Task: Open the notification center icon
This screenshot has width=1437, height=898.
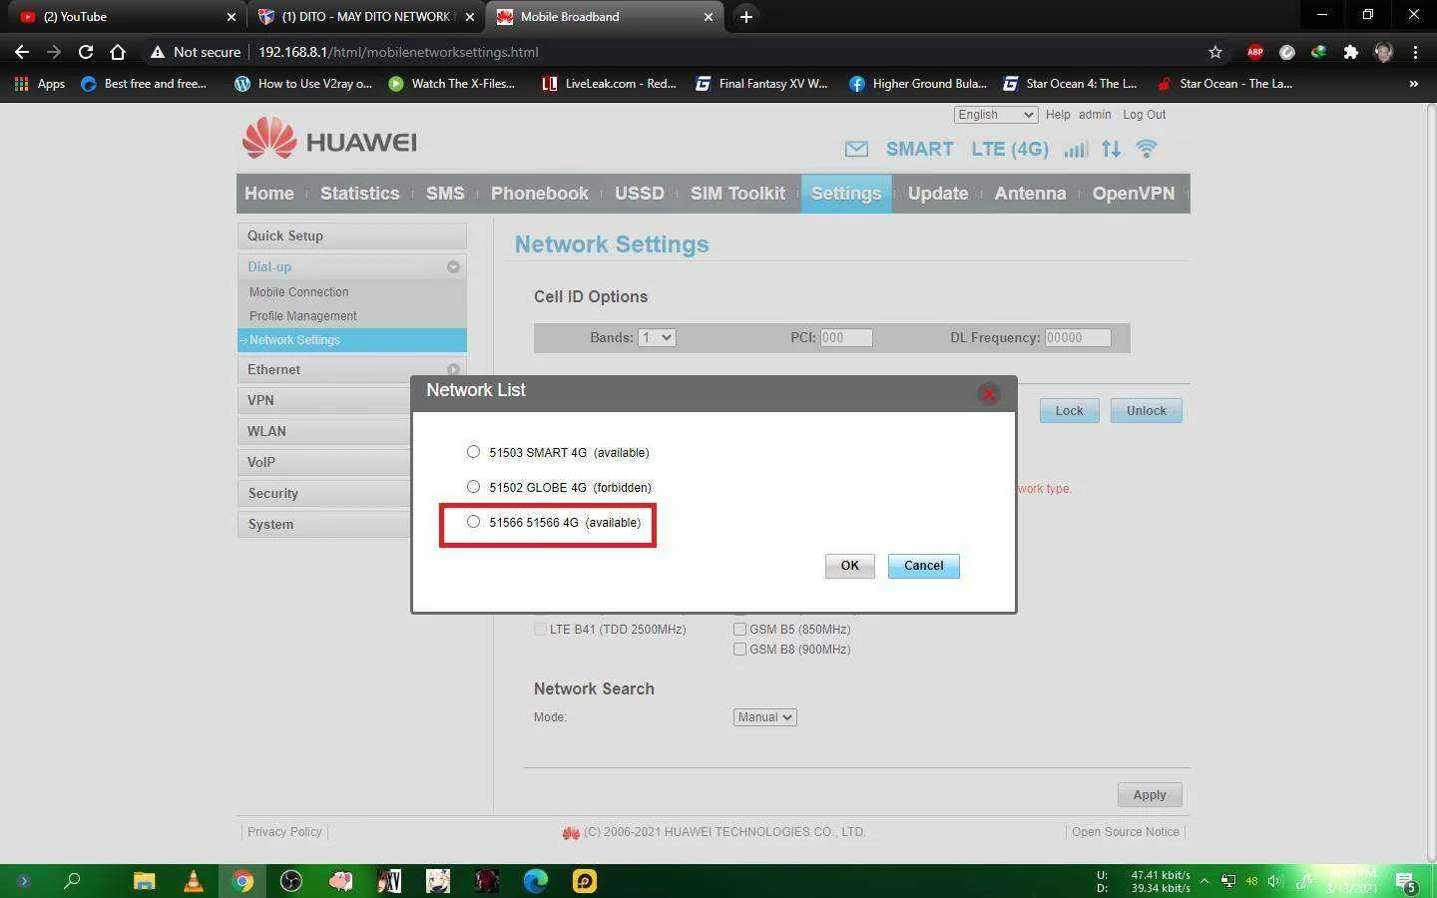Action: [x=1405, y=882]
